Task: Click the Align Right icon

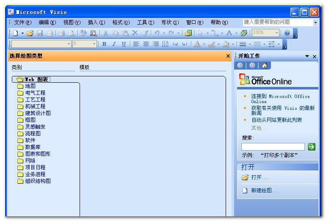Action: click(155, 44)
